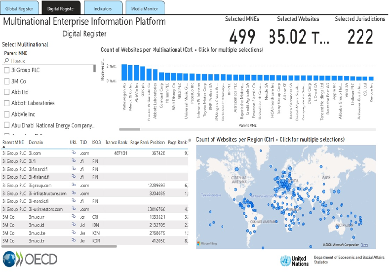This screenshot has width=390, height=272.
Task: Open URL link icon for 3i.com
Action: coord(74,153)
